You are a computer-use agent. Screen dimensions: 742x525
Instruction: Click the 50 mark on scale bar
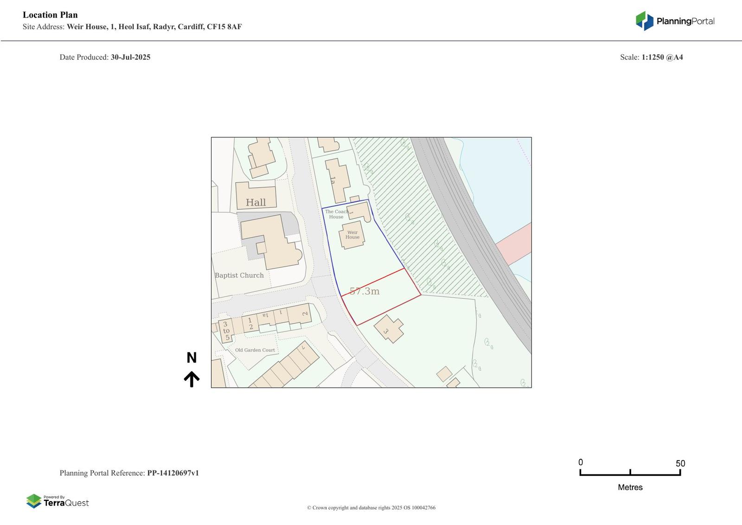coord(680,463)
